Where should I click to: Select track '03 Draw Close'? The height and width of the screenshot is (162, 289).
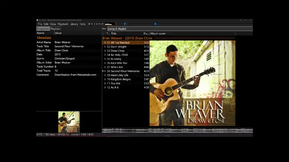coord(126,51)
